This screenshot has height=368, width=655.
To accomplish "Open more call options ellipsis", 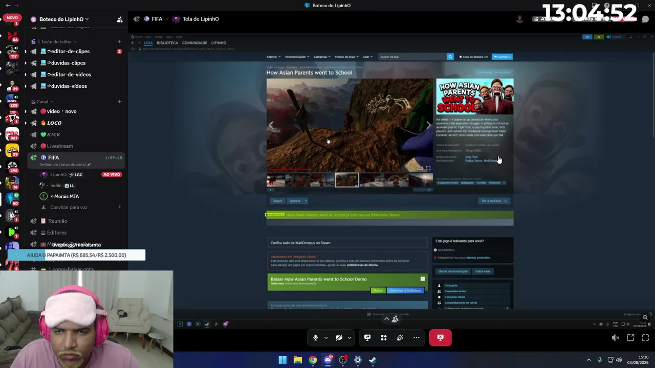I will coord(417,337).
